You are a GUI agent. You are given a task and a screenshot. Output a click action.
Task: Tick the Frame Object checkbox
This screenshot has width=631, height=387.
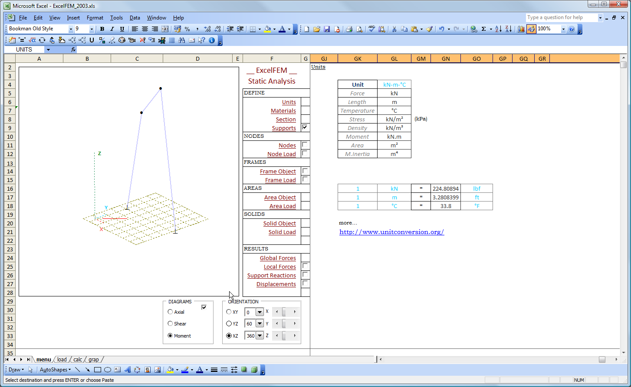pos(305,171)
